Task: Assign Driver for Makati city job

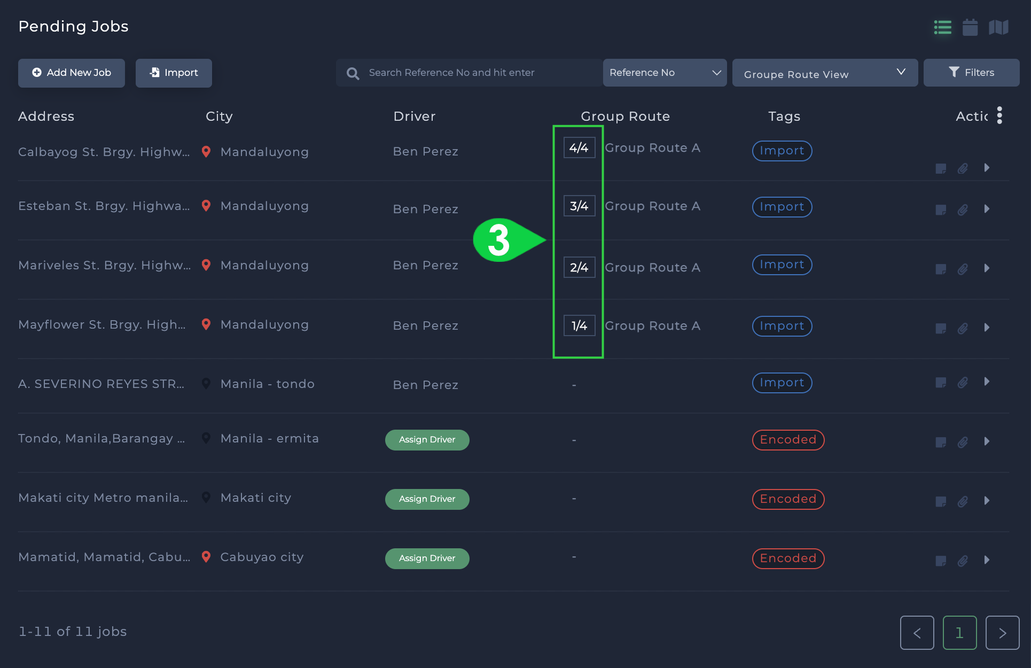Action: (427, 499)
